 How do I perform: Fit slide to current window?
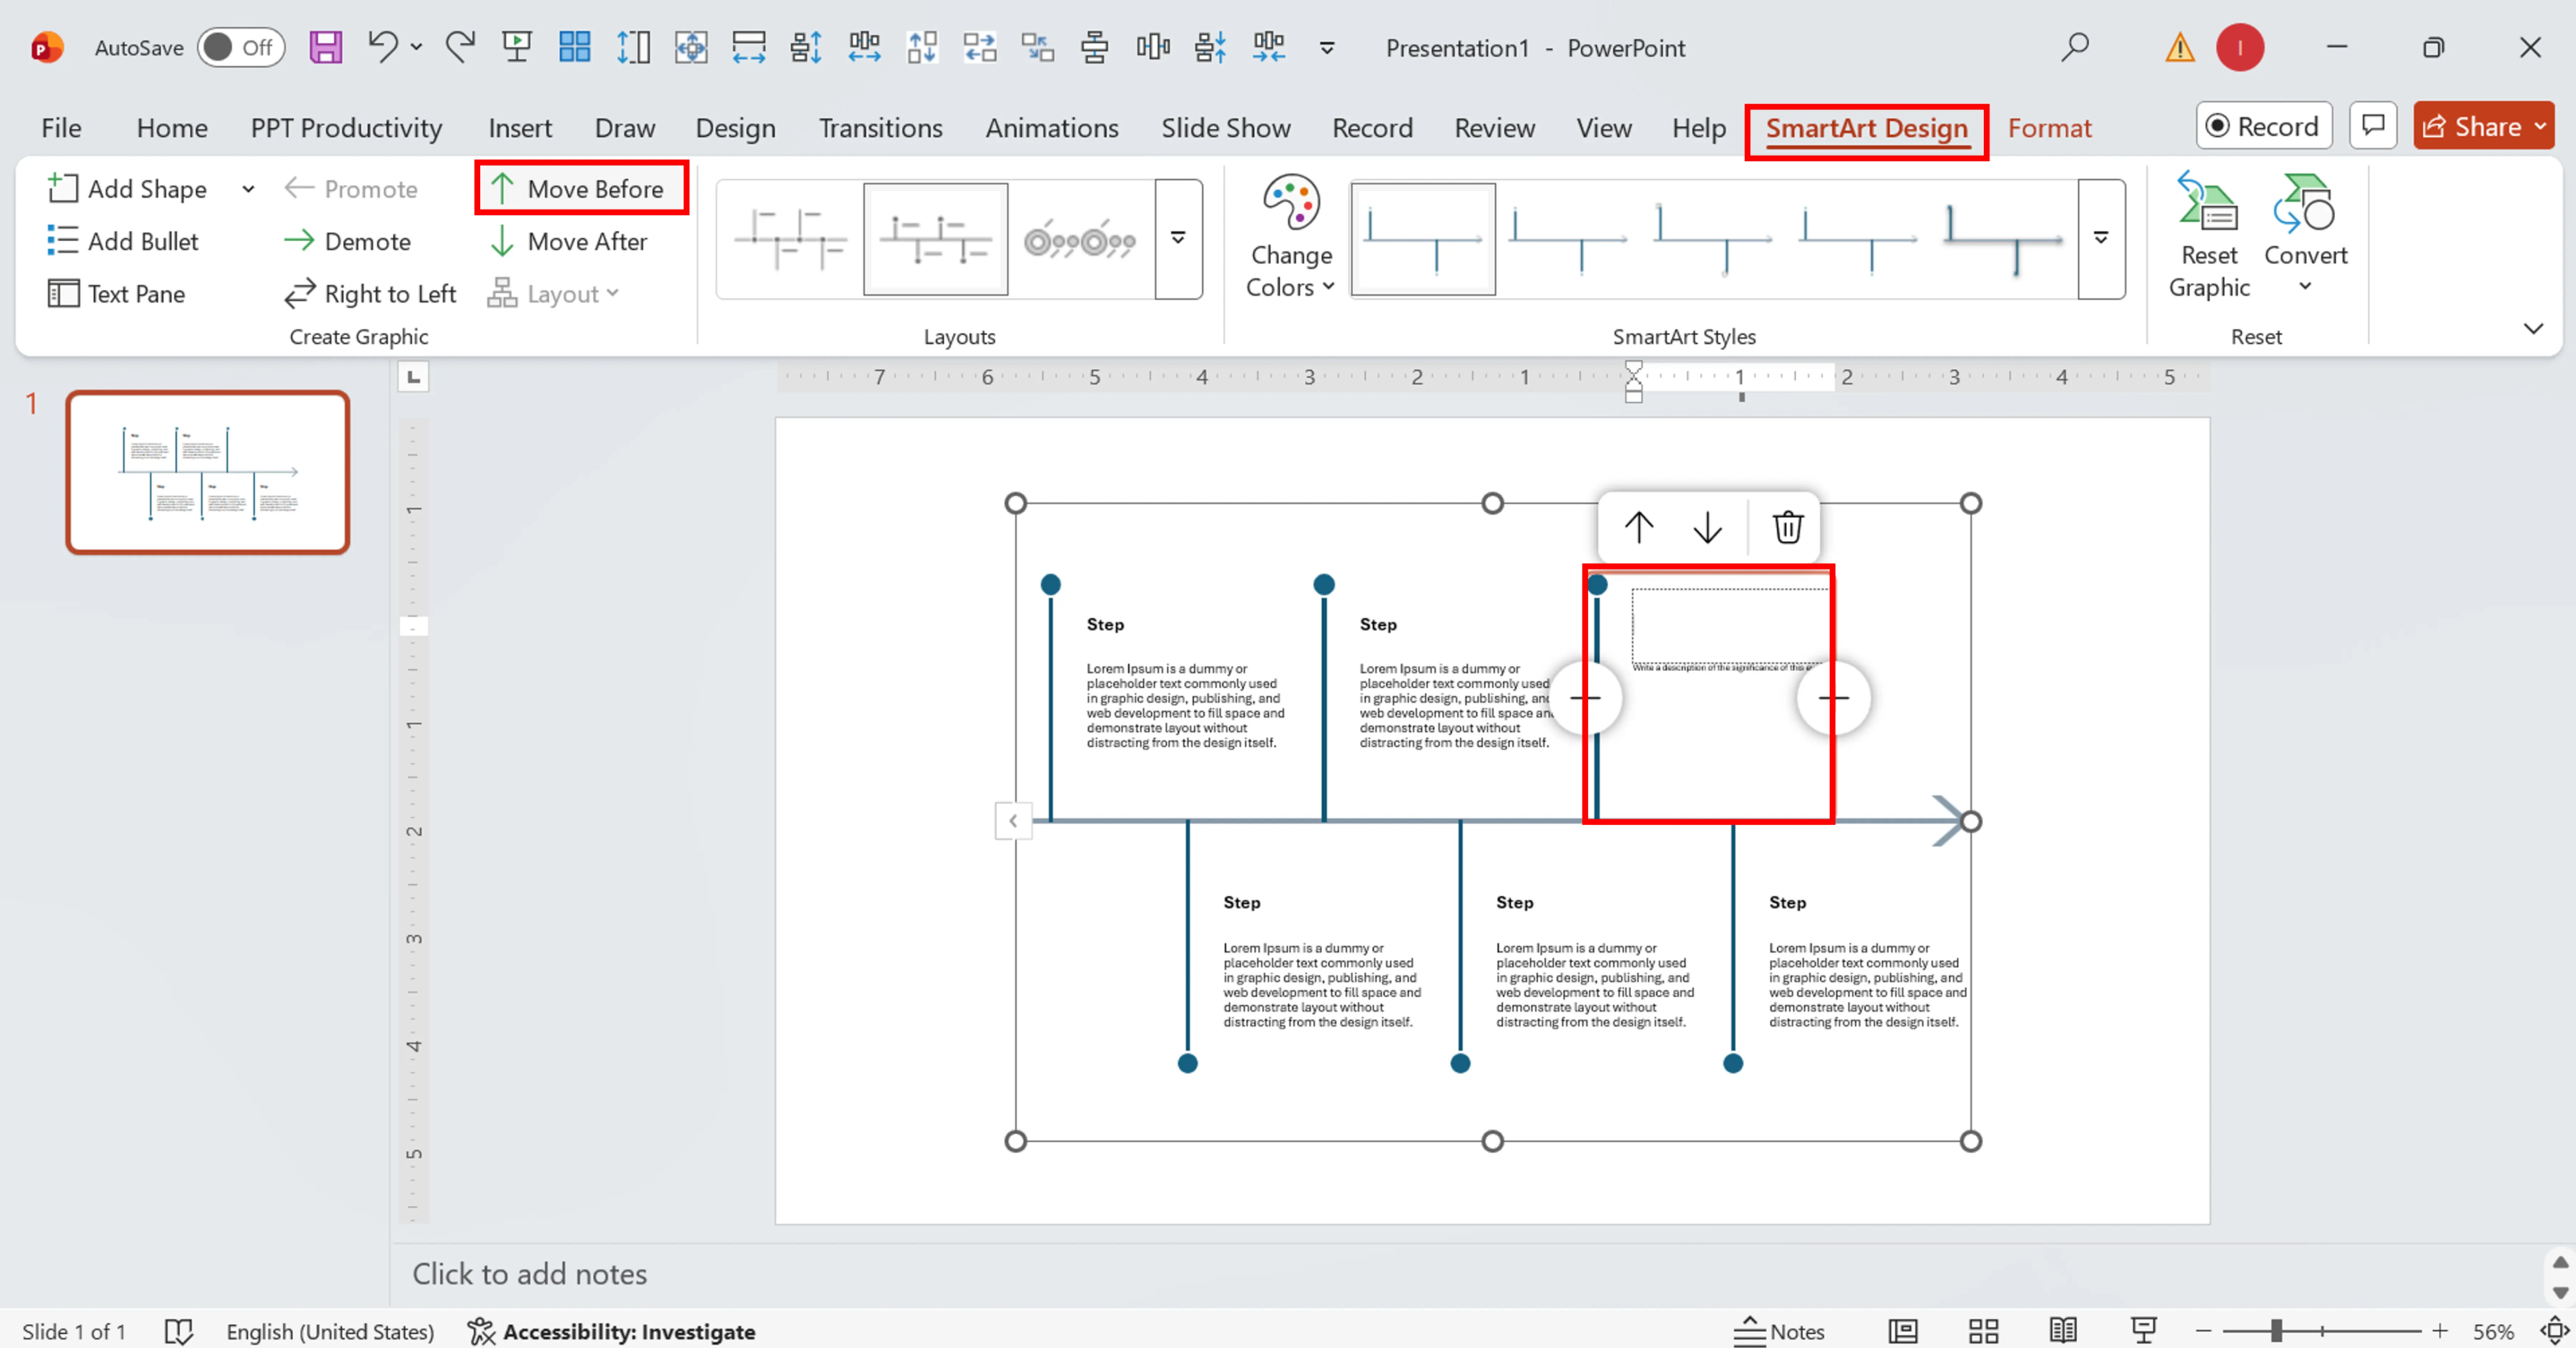[2554, 1331]
